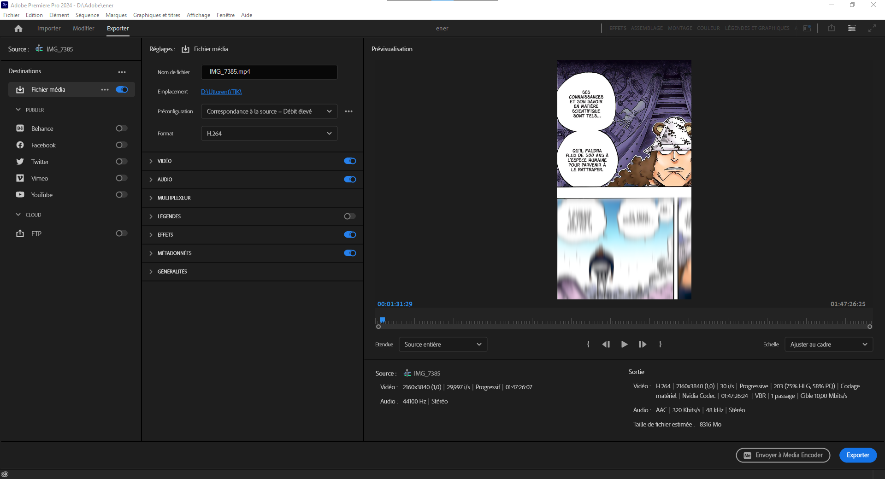
Task: Step back one frame
Action: [x=606, y=345]
